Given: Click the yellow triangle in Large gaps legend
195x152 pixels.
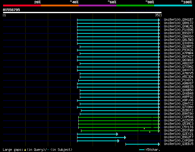Looking at the screenshot, I should click(25, 150).
